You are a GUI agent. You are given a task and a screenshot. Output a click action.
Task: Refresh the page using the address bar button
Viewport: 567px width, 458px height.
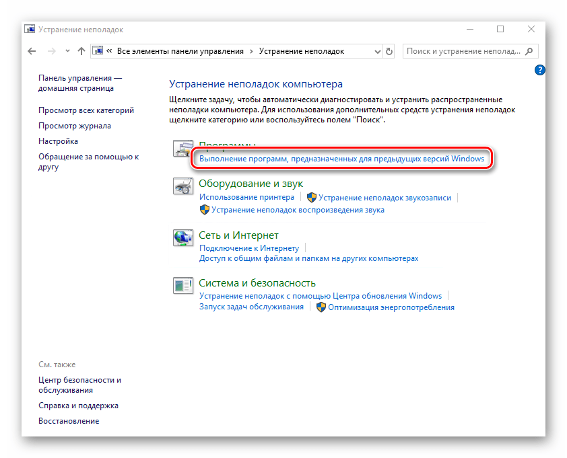(x=389, y=51)
